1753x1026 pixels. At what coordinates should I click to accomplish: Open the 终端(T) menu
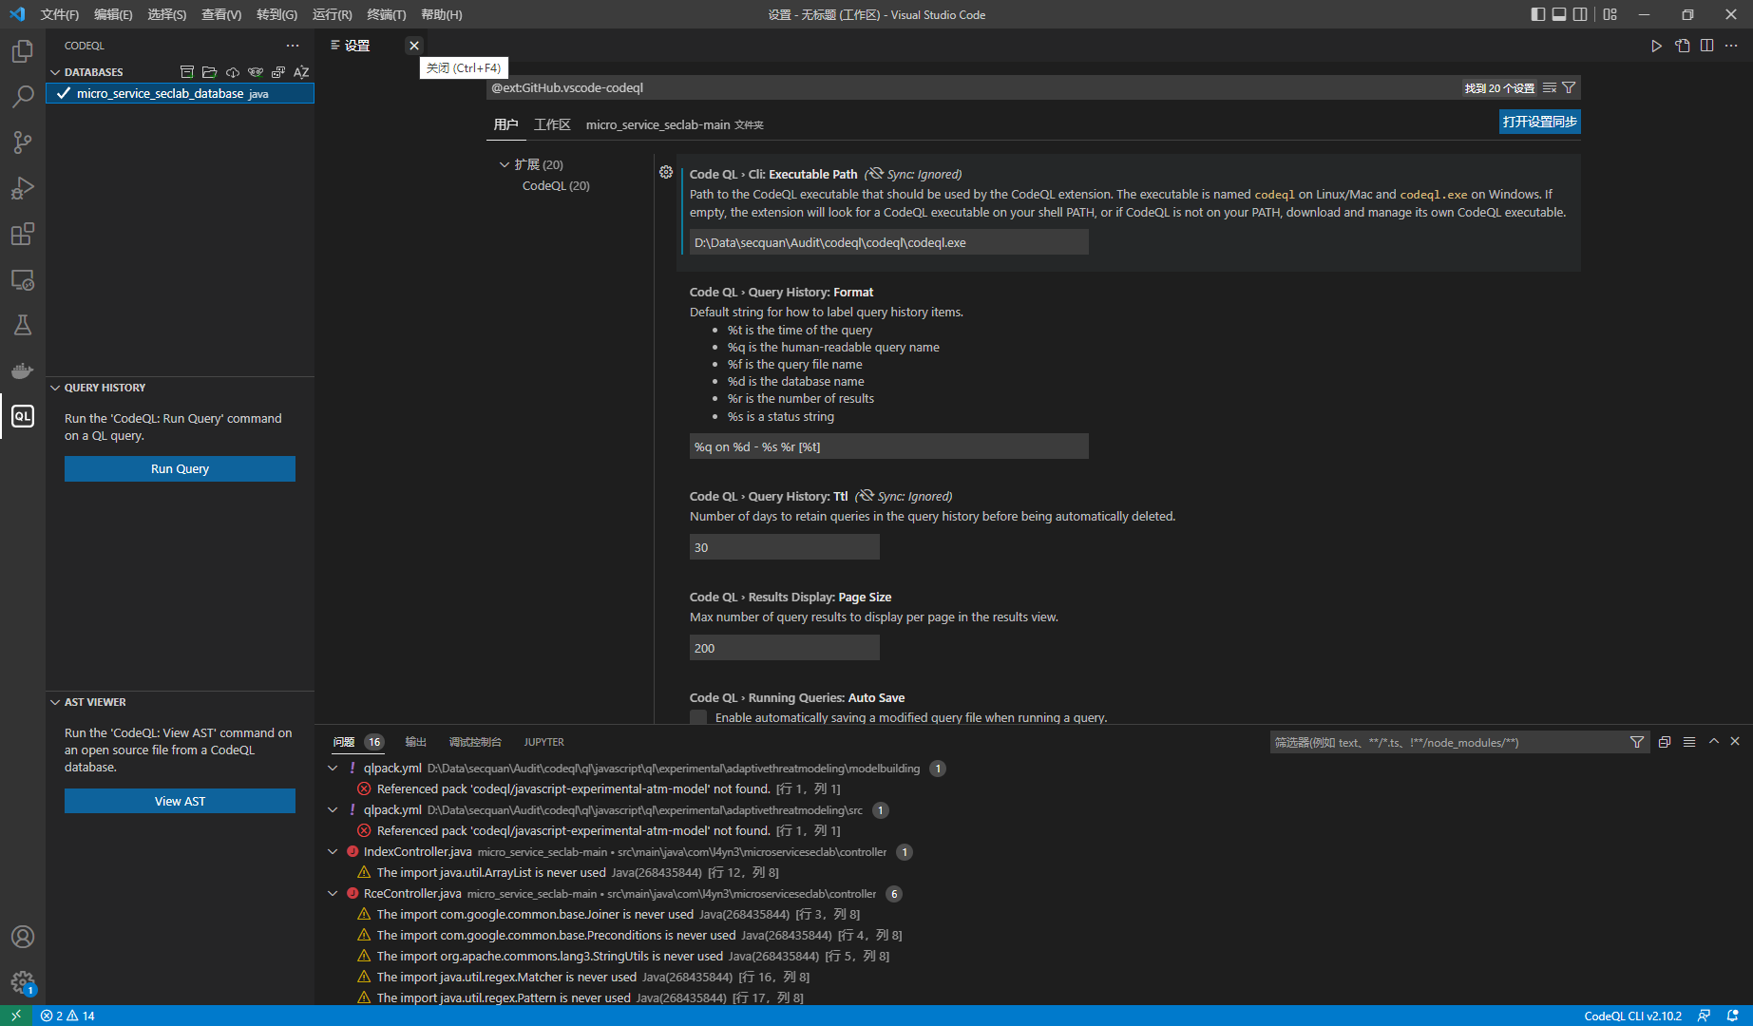point(386,14)
